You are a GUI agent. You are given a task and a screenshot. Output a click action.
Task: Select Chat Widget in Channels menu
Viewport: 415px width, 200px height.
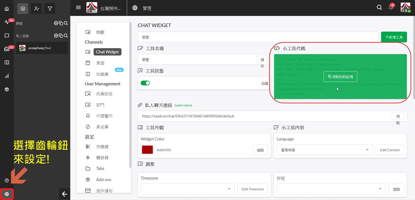click(x=107, y=52)
